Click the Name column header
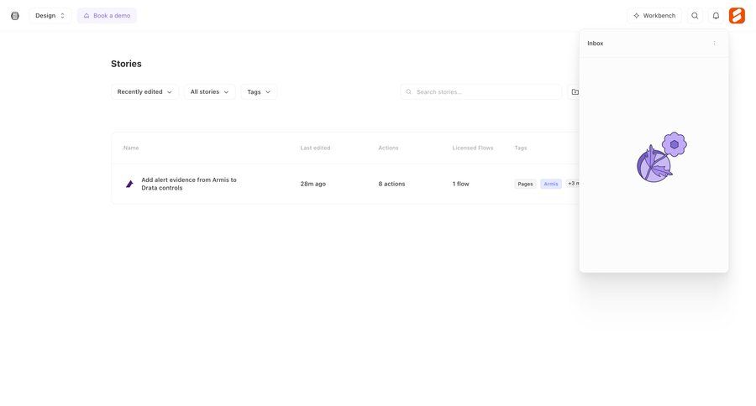 (131, 148)
